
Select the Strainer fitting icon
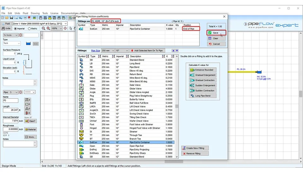tap(81, 132)
